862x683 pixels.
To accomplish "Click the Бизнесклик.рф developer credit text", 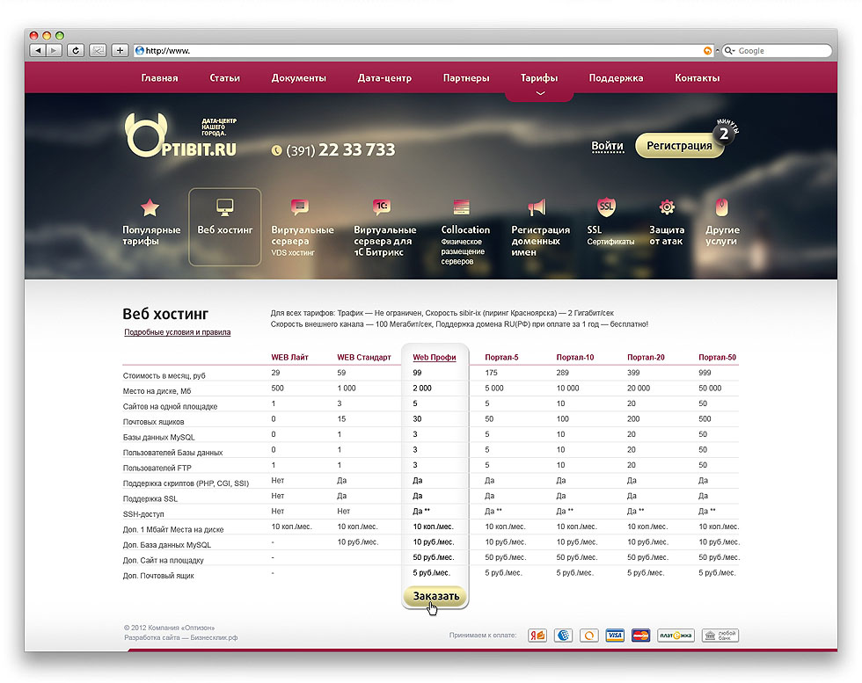I will click(x=214, y=638).
